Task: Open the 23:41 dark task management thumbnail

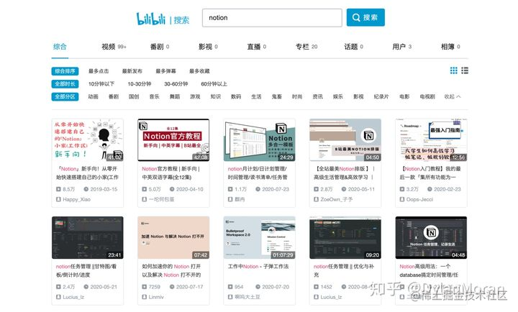Action: 88,238
